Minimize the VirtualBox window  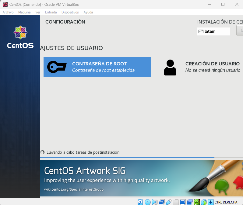[209, 4]
